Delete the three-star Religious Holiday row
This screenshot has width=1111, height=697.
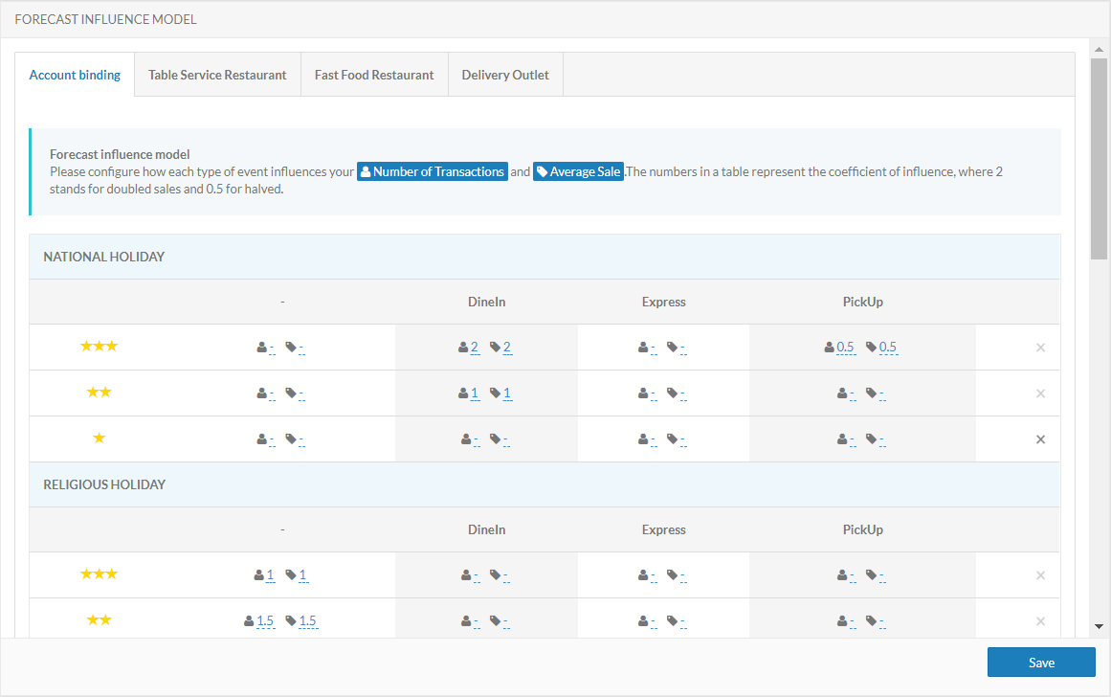pos(1040,575)
